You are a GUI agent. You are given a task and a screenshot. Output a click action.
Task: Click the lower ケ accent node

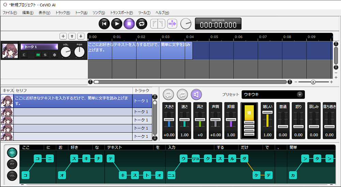click(x=256, y=175)
